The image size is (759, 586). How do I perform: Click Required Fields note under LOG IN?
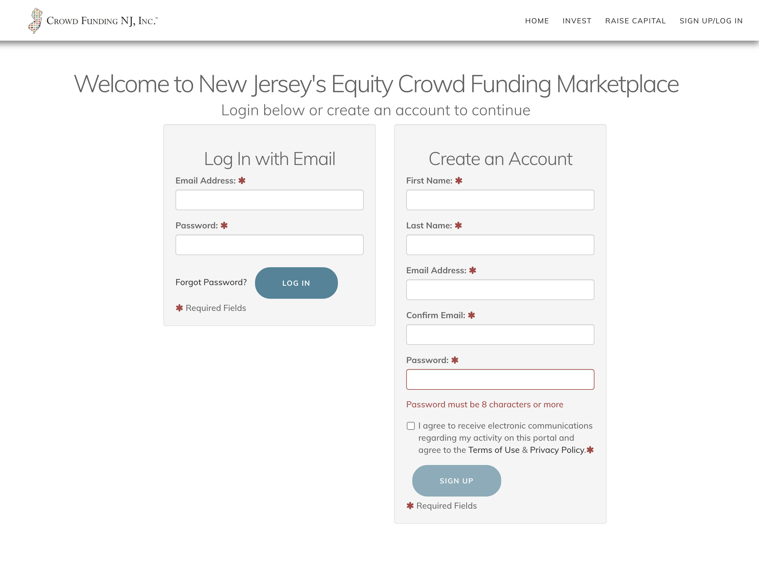point(211,308)
